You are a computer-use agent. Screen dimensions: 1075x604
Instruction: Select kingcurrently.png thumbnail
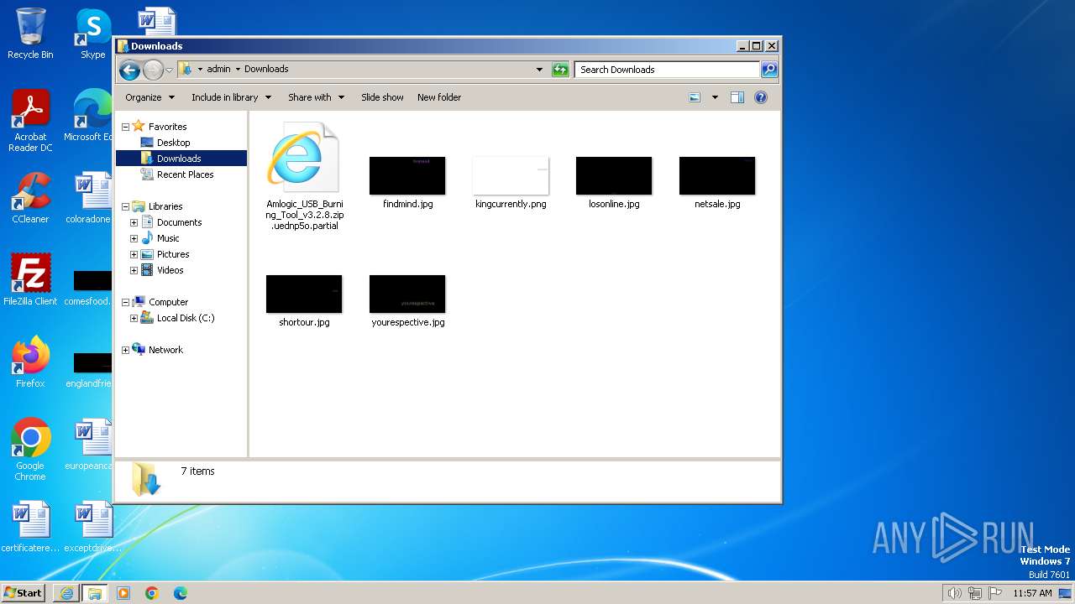511,175
